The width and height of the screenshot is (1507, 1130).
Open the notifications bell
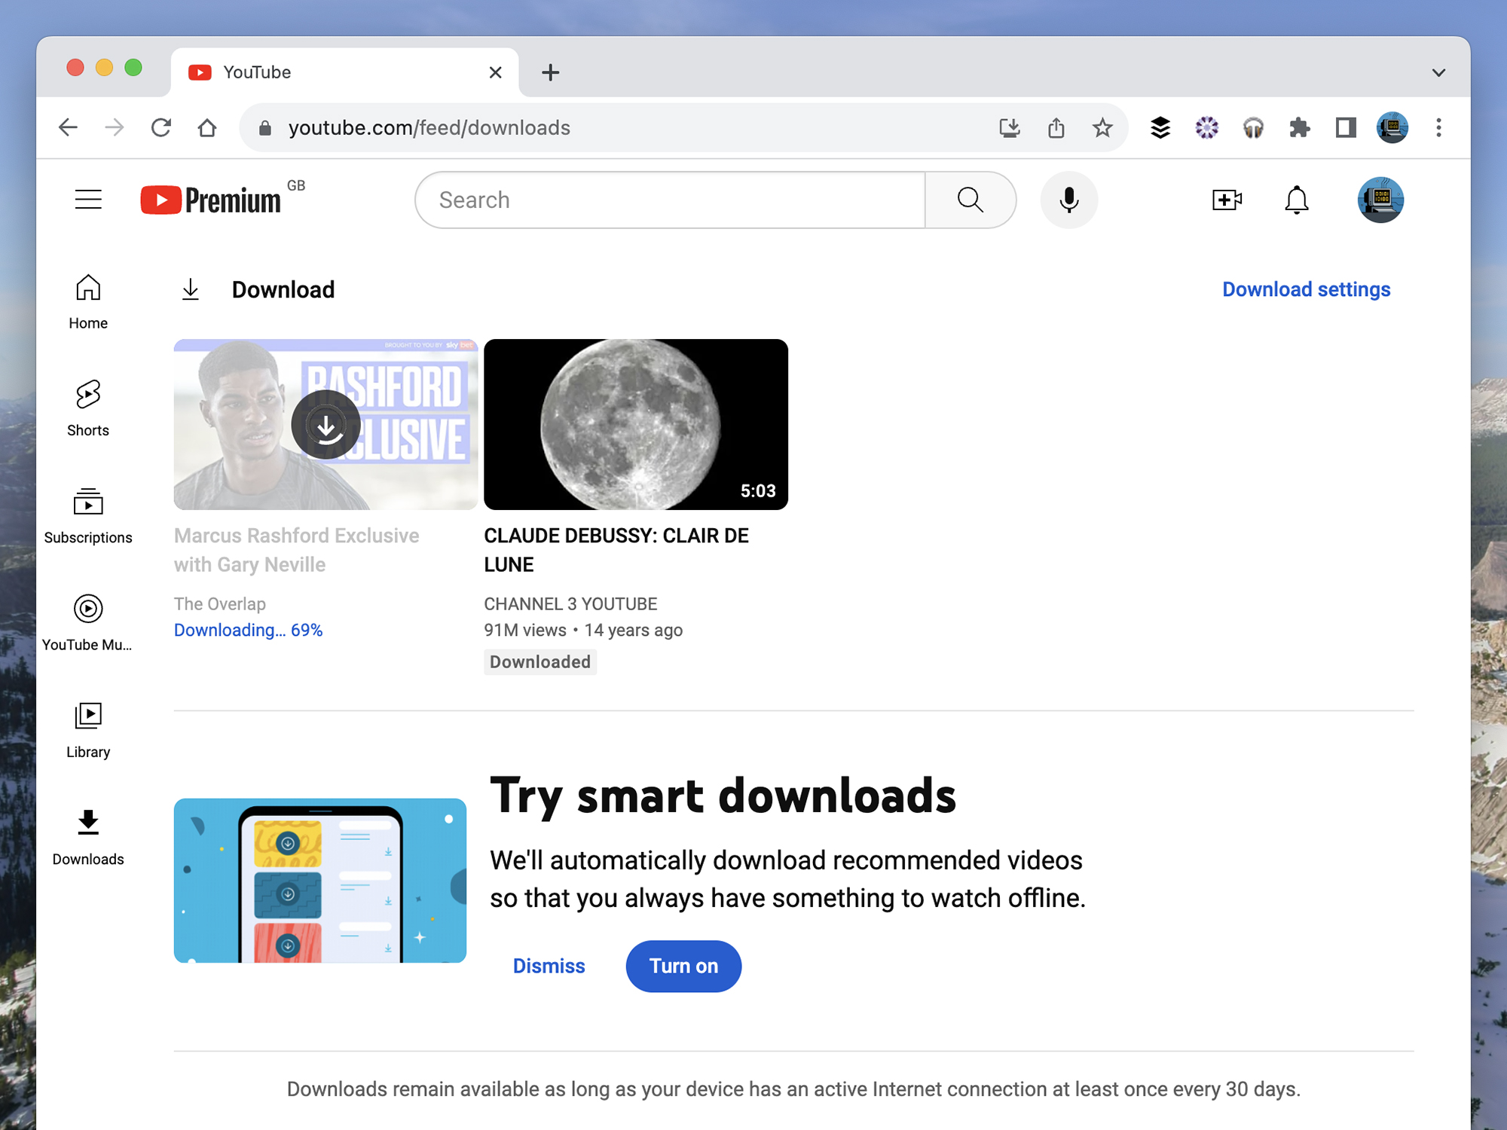tap(1297, 200)
